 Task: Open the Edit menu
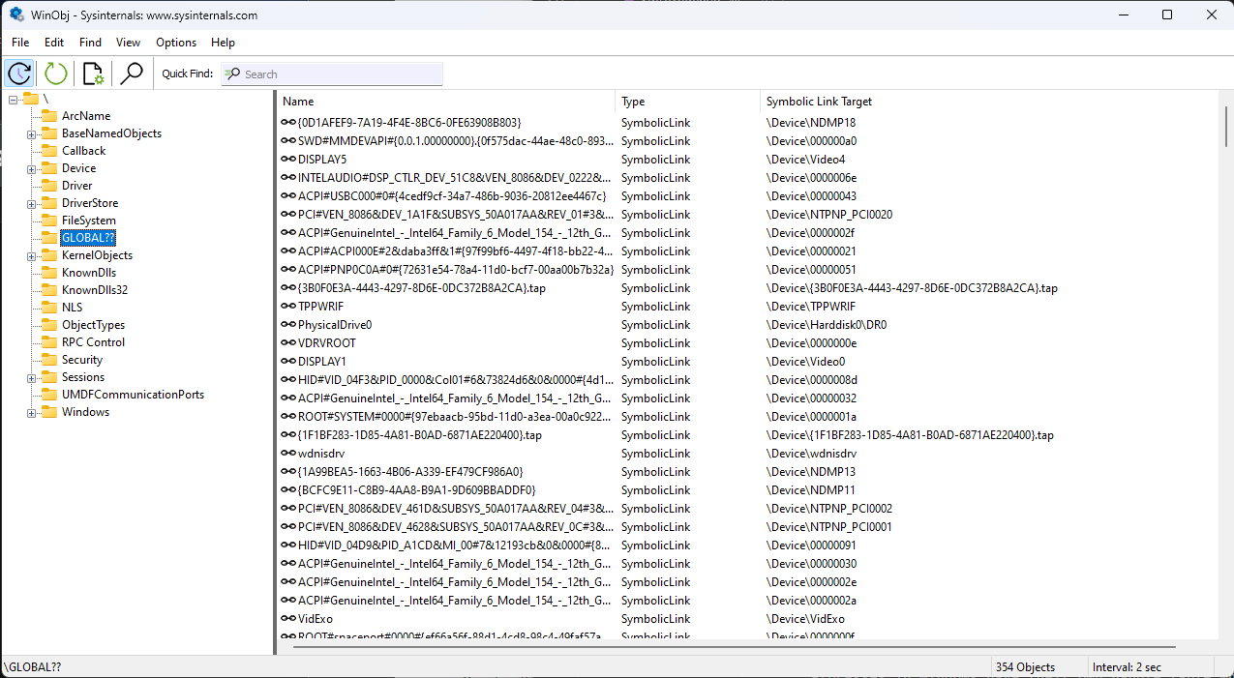(54, 43)
